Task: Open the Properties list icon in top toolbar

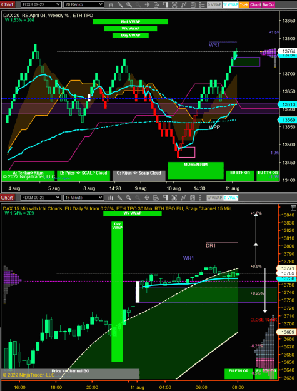Action: click(x=203, y=4)
